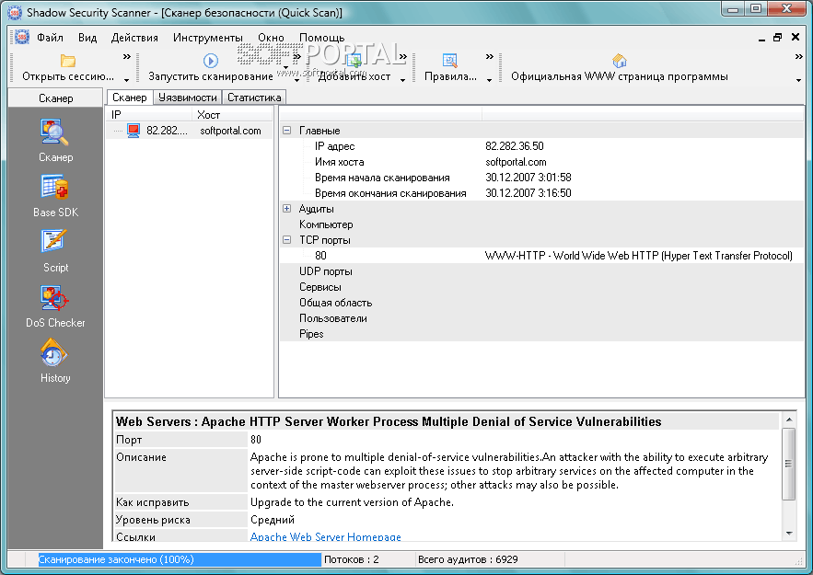
Task: Click the details panel scroll down arrow
Action: (x=789, y=534)
